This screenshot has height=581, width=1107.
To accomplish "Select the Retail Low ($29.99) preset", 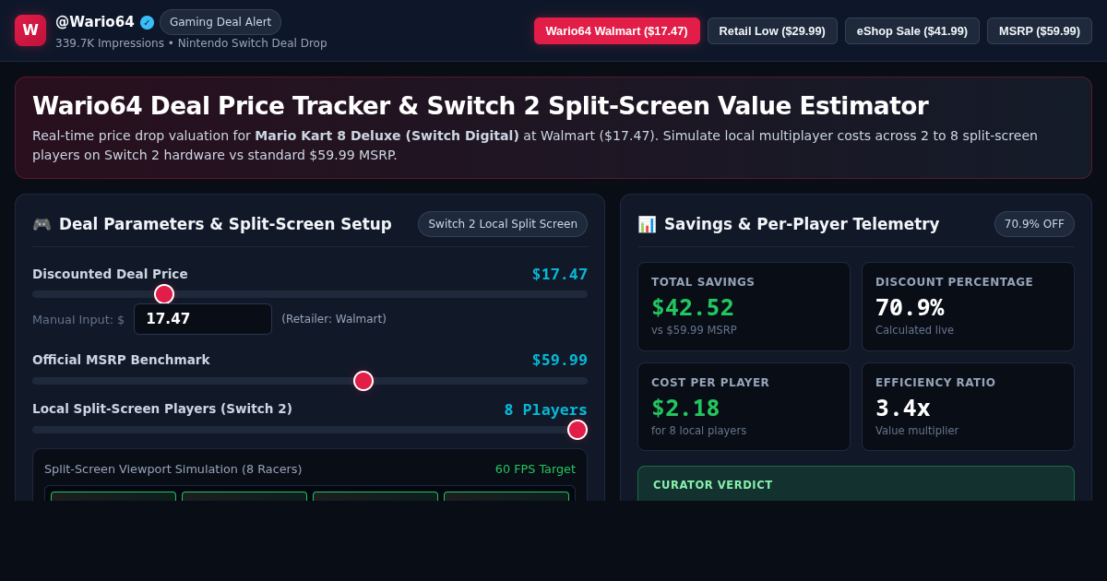I will click(772, 30).
